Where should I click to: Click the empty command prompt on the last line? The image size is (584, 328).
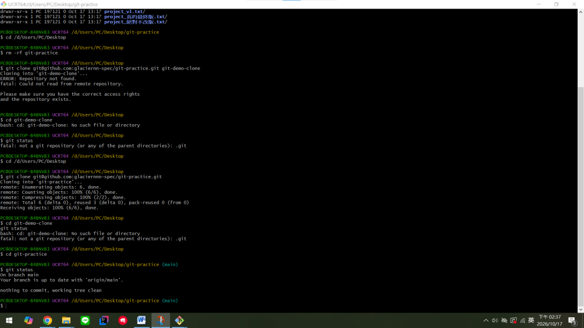tap(3, 306)
